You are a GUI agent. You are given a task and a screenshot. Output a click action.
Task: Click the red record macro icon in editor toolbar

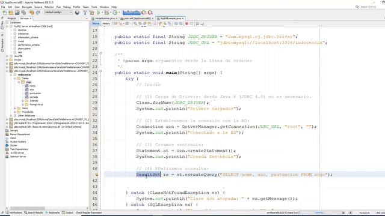[x=186, y=23]
